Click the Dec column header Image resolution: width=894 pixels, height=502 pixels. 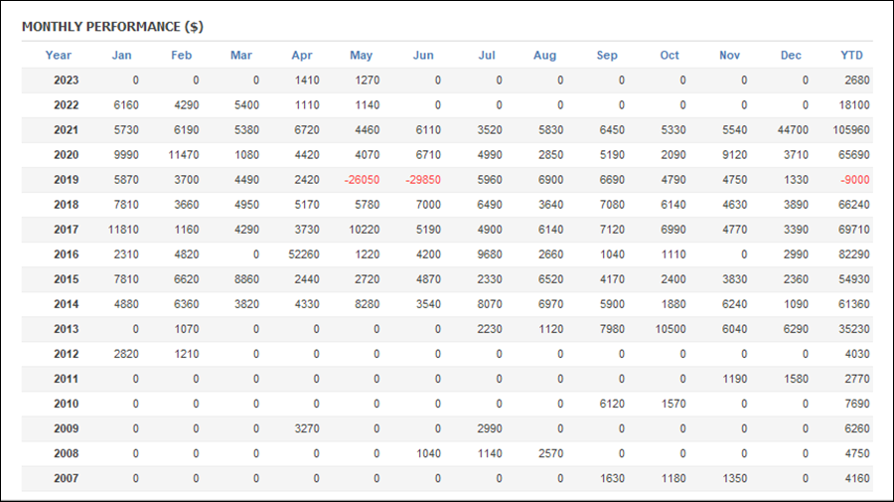coord(791,56)
